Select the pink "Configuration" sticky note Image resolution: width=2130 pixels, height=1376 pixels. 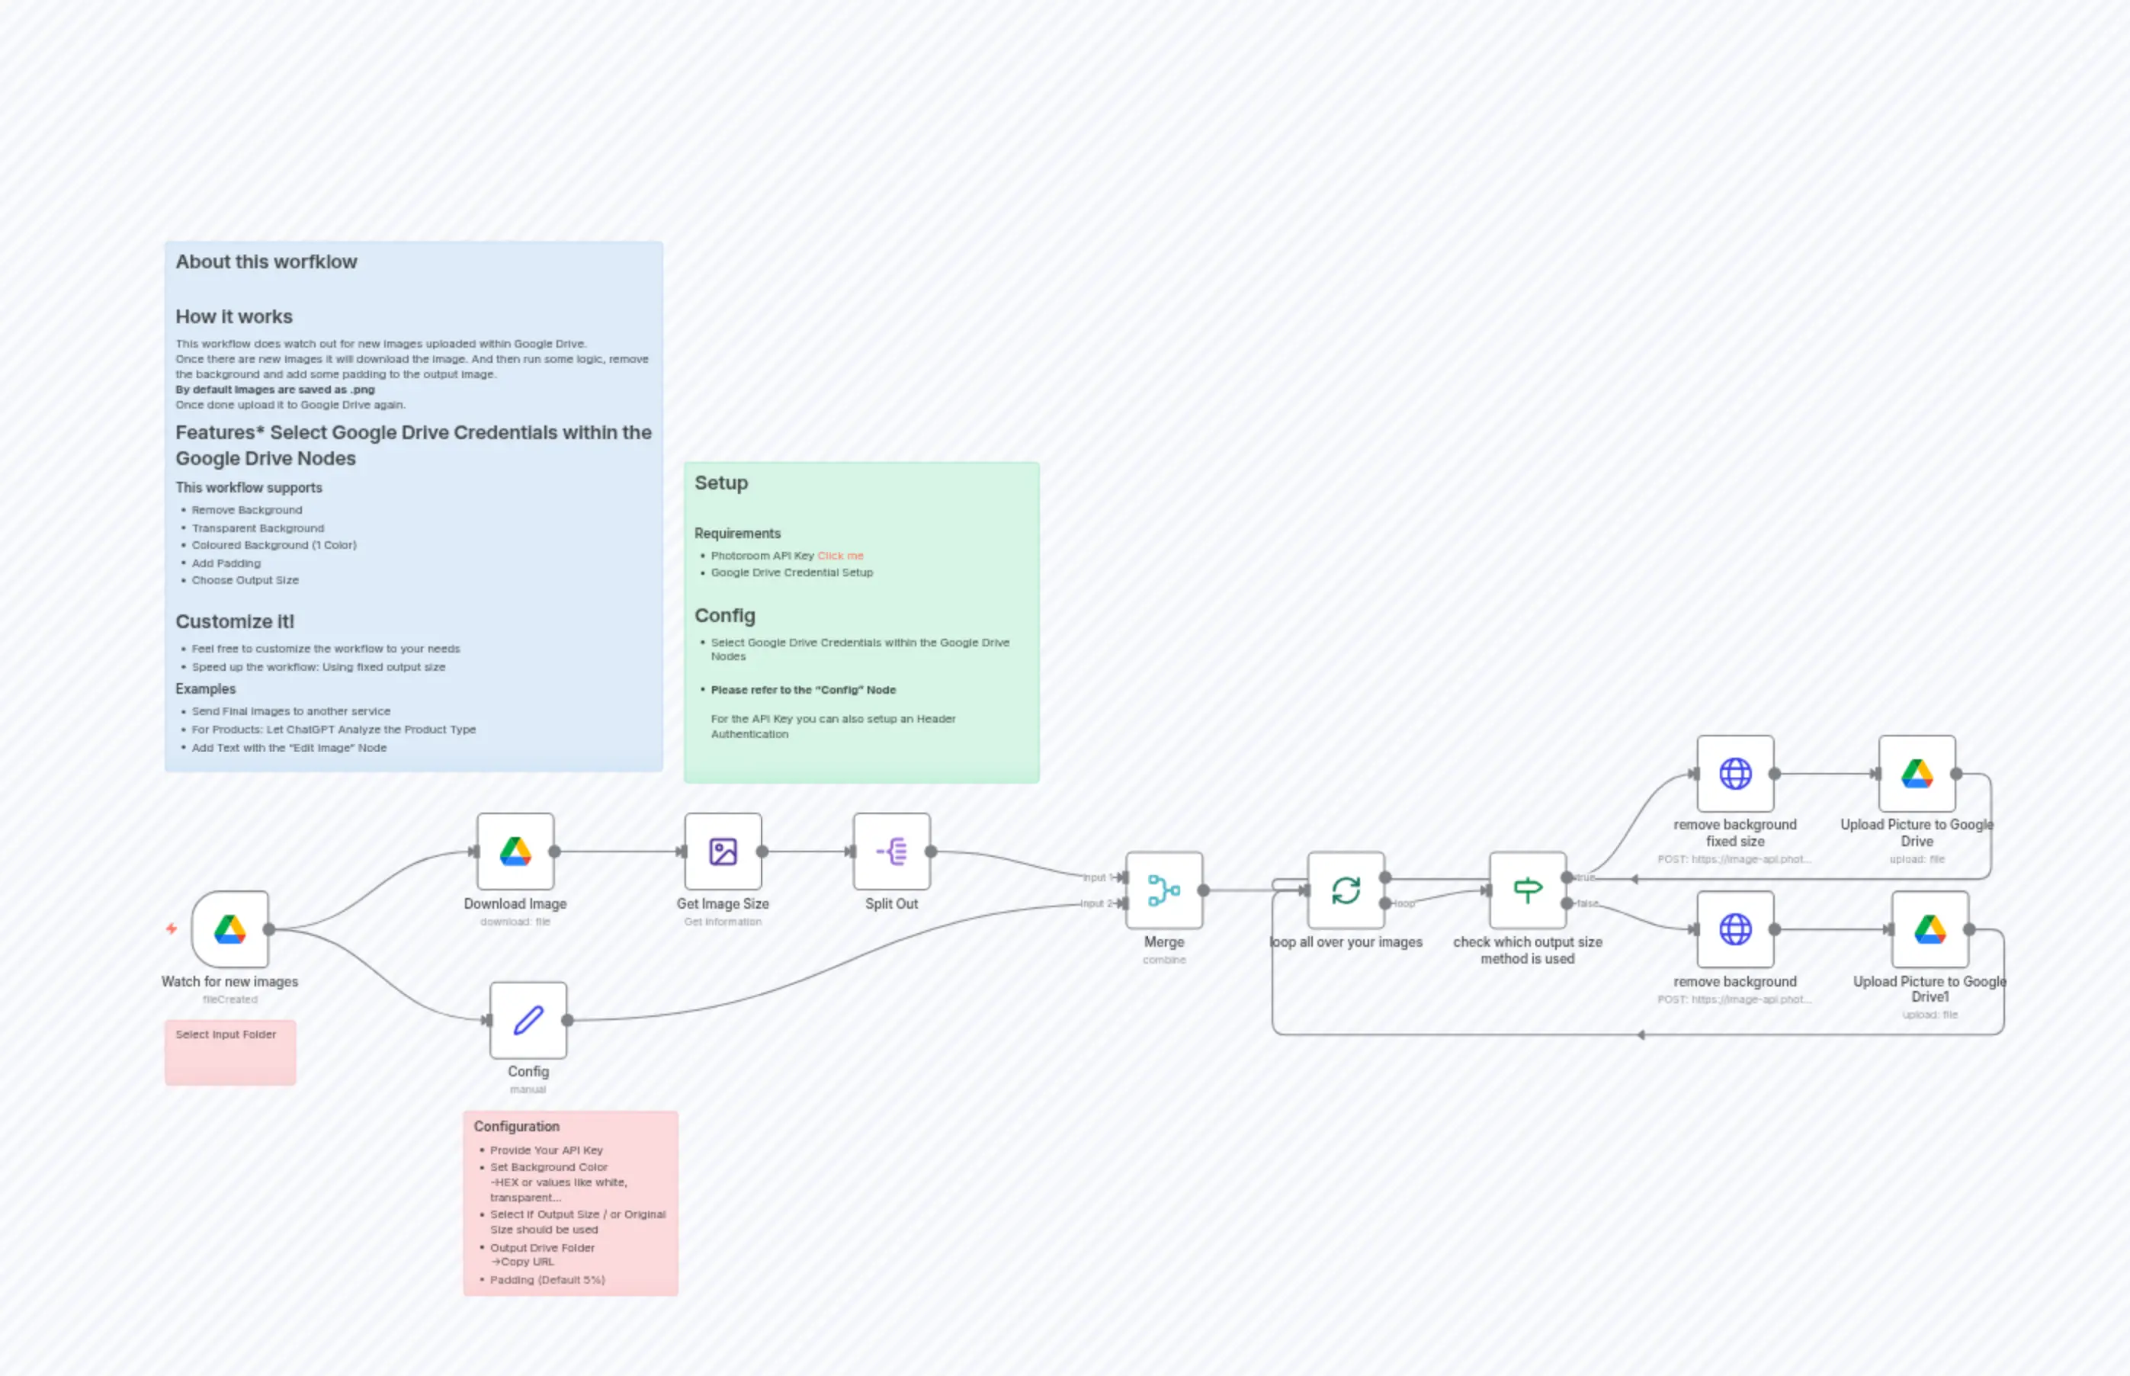coord(570,1201)
